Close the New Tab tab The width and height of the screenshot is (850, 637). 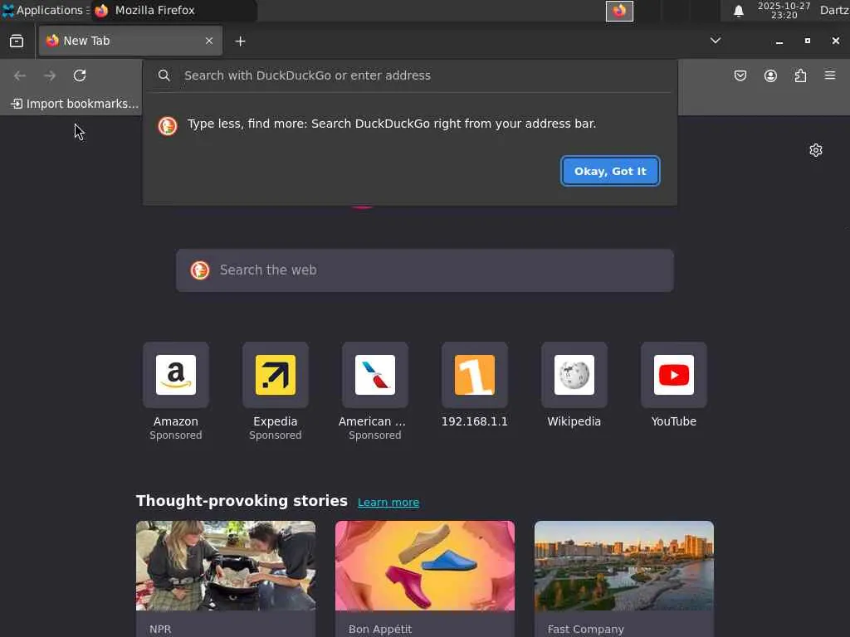pyautogui.click(x=208, y=41)
